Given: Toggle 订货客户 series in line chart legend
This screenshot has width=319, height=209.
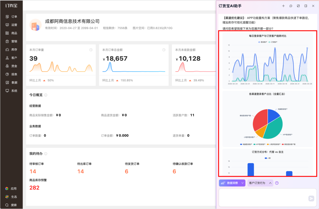Looking at the screenshot, I should [273, 42].
